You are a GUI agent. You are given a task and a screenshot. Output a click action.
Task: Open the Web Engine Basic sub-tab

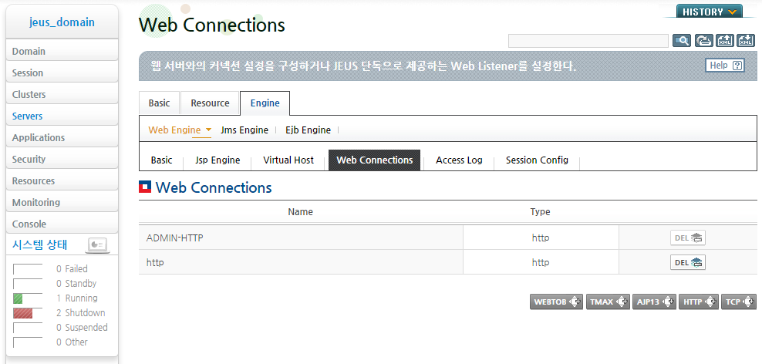(x=161, y=160)
